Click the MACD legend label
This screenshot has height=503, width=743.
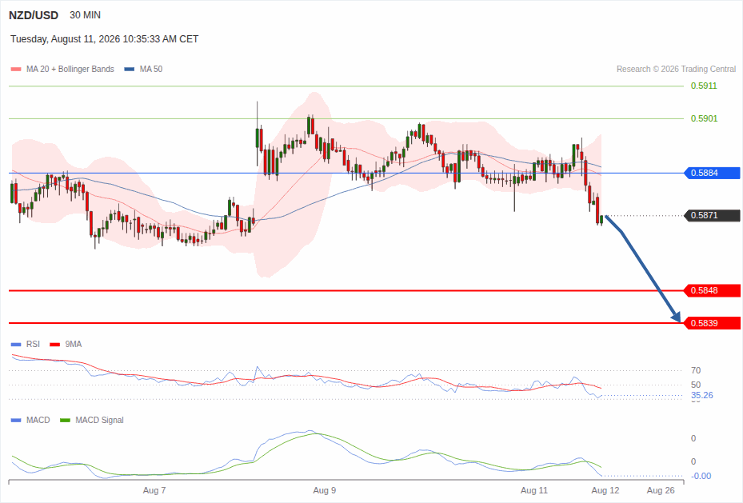(x=38, y=420)
